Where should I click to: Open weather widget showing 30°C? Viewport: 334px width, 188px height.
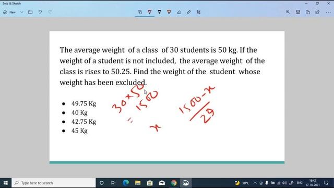point(242,183)
